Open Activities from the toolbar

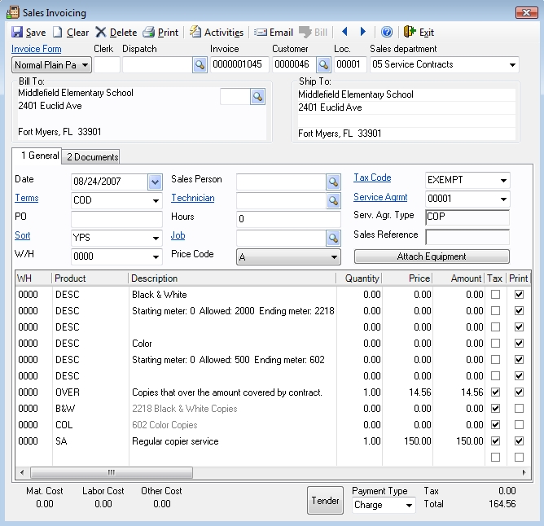[217, 33]
